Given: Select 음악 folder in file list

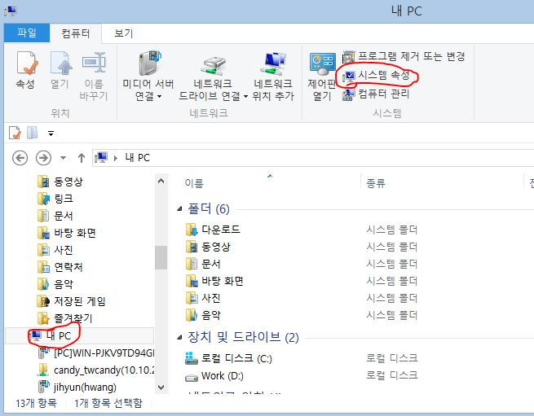Looking at the screenshot, I should pos(203,315).
